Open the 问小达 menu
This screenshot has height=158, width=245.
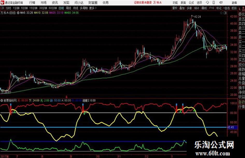click(79, 3)
